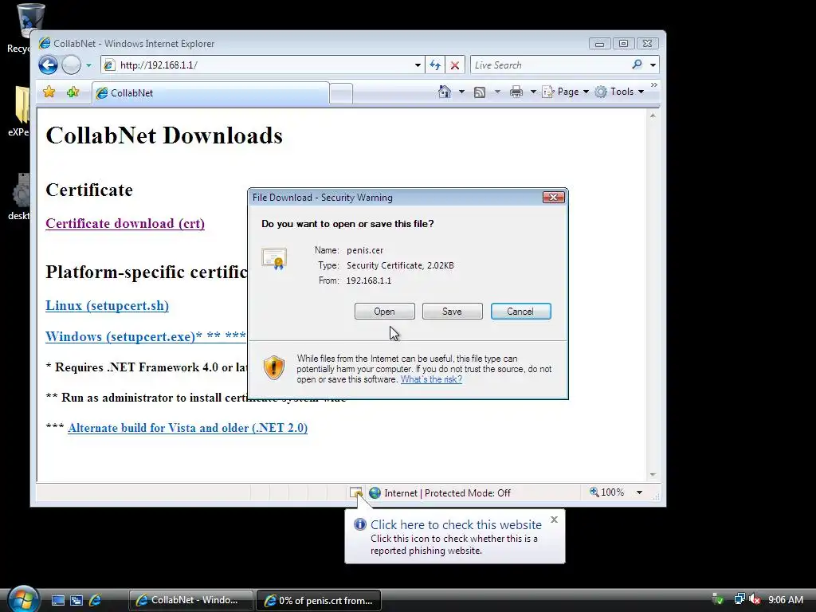Viewport: 816px width, 612px height.
Task: Click the file name text penis.cer
Action: click(365, 250)
